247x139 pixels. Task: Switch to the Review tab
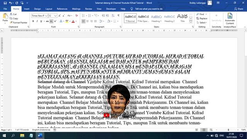(88, 9)
